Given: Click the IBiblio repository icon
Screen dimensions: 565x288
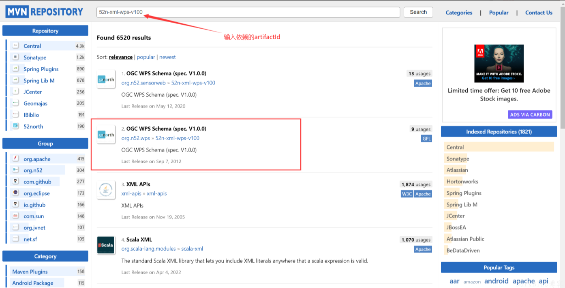Looking at the screenshot, I should [x=15, y=115].
